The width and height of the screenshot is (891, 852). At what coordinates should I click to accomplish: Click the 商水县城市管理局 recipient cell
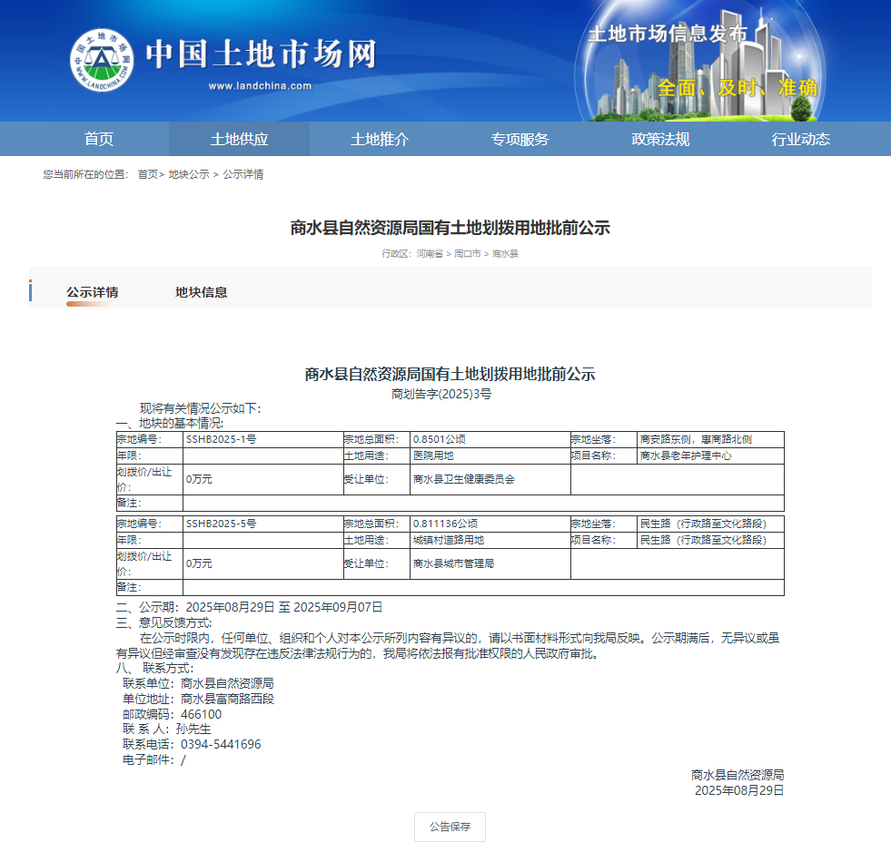point(452,563)
